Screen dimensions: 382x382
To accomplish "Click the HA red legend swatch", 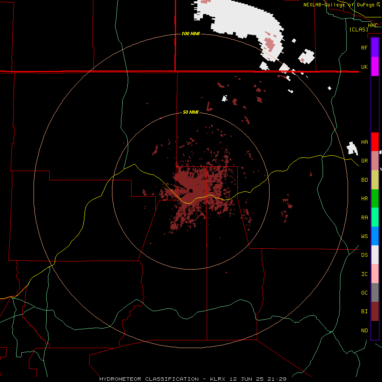I will point(375,142).
